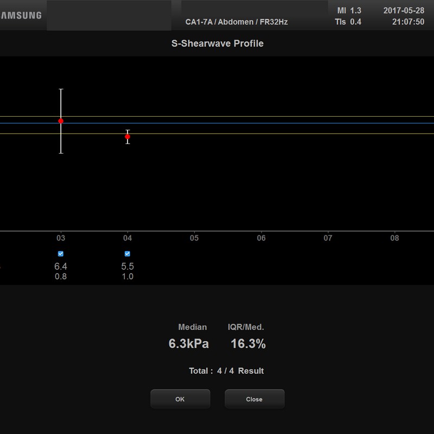Click the 5.5 value under measurement 04
The image size is (434, 434).
point(127,266)
